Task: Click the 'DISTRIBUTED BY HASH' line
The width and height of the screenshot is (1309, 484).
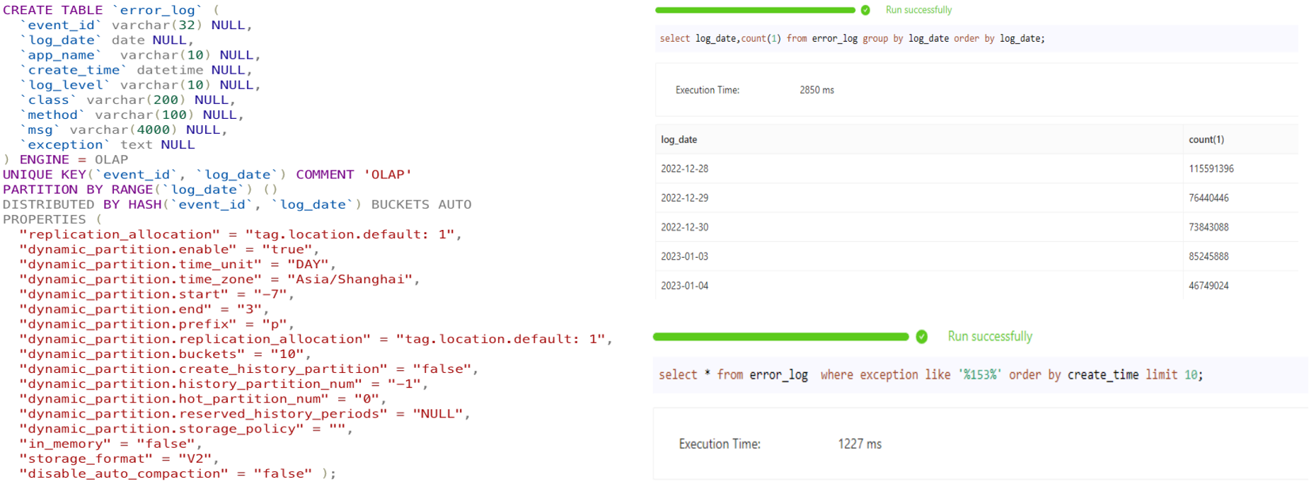Action: [237, 204]
